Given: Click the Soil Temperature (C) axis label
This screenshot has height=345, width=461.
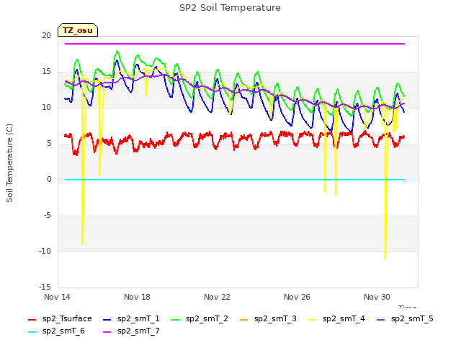Looking at the screenshot, I should coord(9,163).
